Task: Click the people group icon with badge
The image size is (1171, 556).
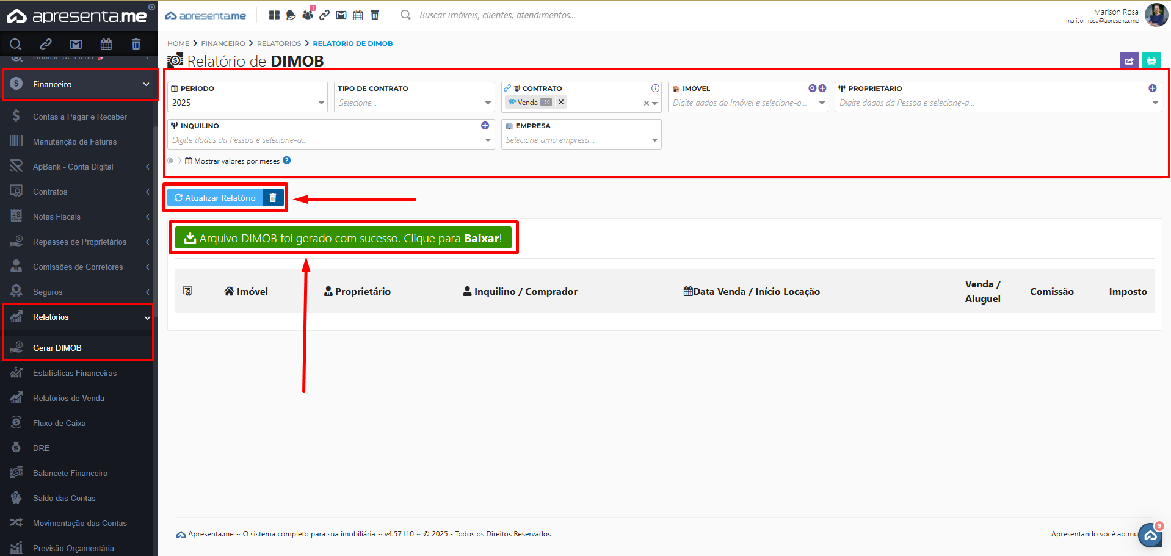Action: point(308,15)
